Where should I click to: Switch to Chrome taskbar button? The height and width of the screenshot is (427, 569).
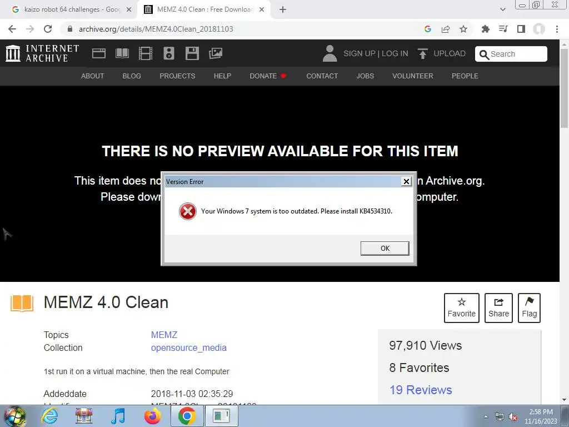pyautogui.click(x=187, y=416)
